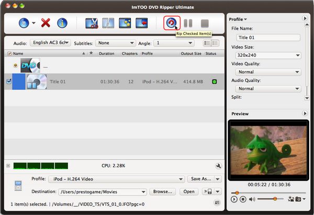Stop the preview playback

(243, 199)
